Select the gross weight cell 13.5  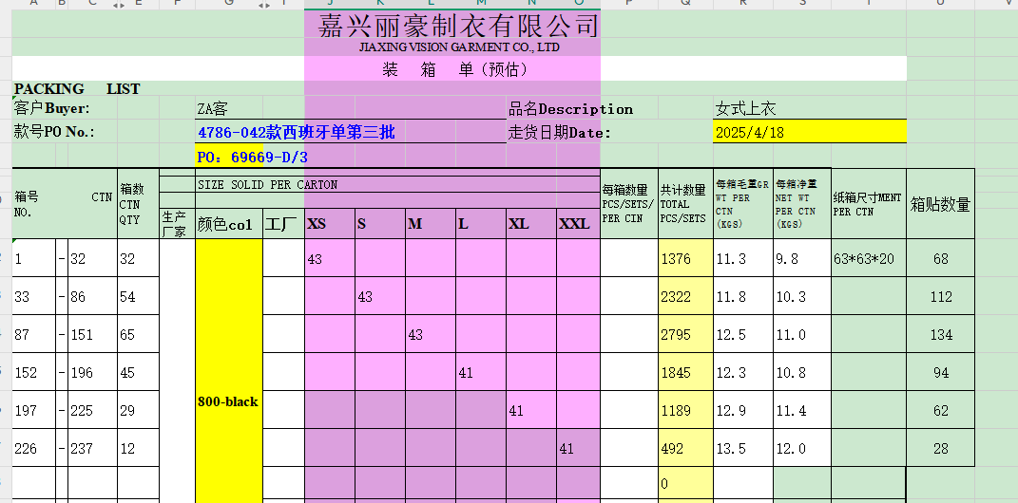click(x=742, y=449)
